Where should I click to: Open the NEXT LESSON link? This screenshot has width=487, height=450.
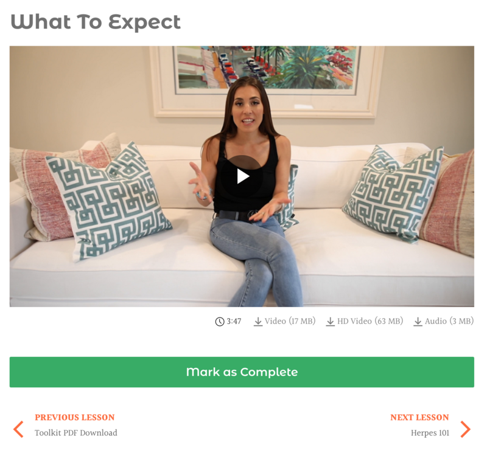(x=419, y=417)
